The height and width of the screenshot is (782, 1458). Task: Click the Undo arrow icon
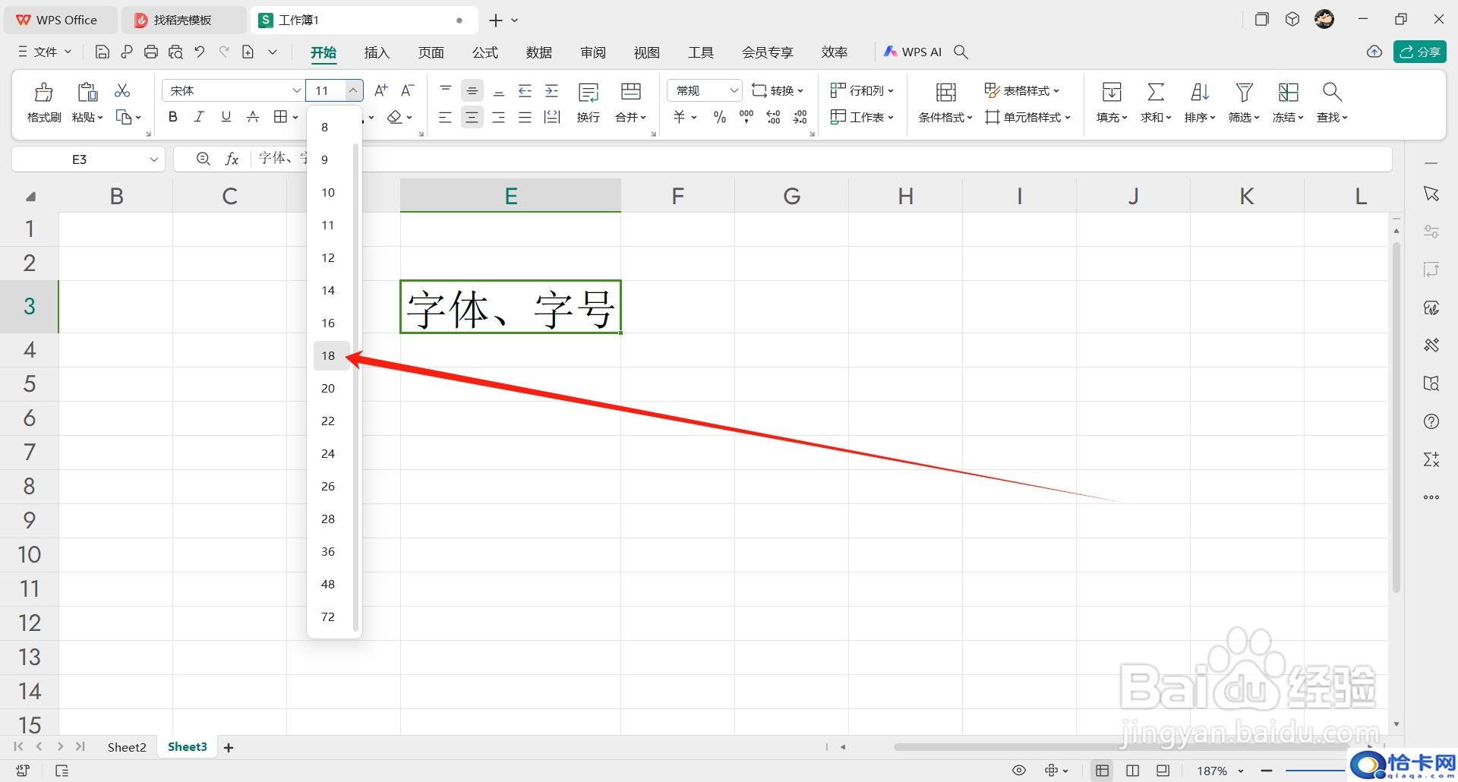pos(200,52)
